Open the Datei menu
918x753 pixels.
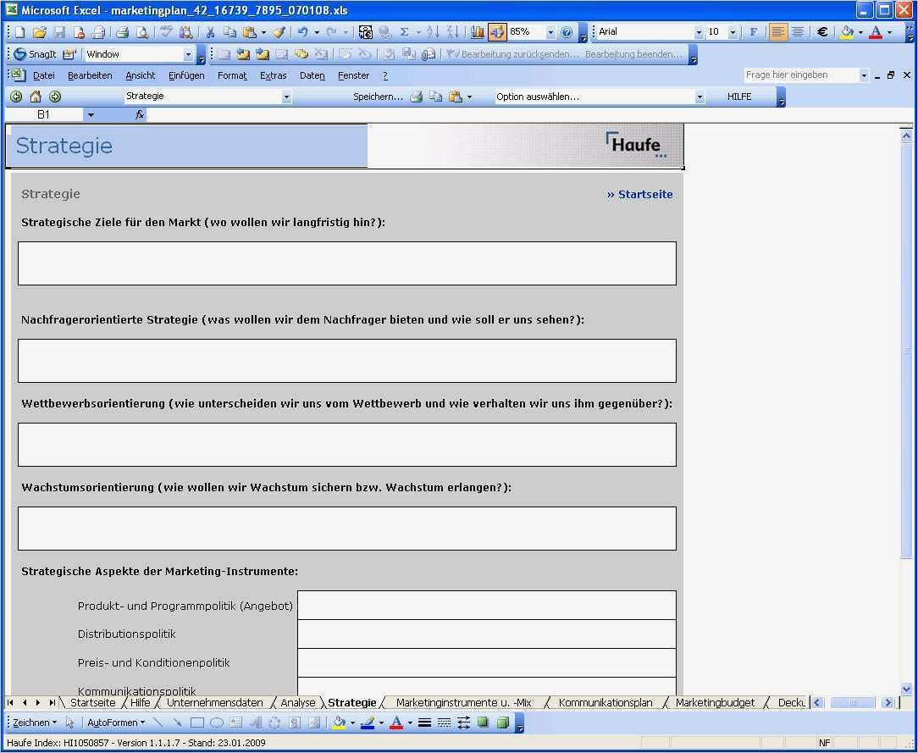point(44,75)
